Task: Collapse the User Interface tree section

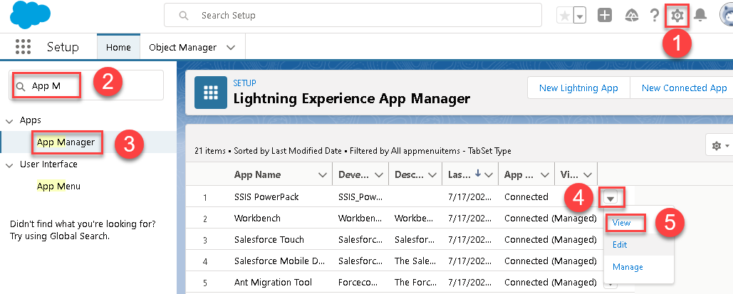Action: (9, 164)
